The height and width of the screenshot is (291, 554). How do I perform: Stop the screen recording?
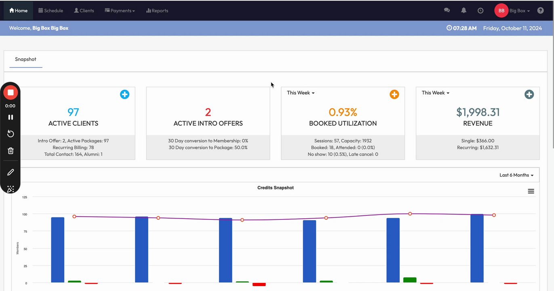point(11,93)
